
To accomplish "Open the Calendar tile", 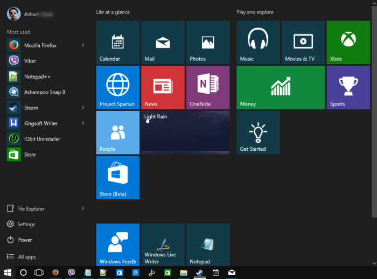I will click(118, 43).
